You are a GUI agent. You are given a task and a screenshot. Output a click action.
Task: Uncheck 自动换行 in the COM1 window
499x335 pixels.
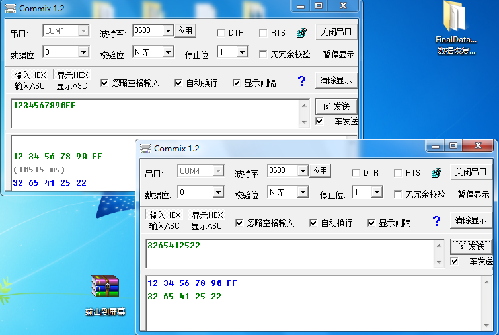click(178, 83)
